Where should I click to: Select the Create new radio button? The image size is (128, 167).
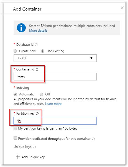(x=15, y=51)
